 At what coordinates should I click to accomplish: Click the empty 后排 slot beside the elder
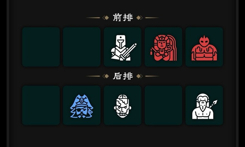pos(163,105)
